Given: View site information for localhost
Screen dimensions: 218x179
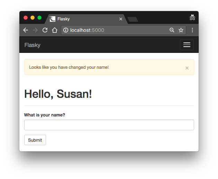Looking at the screenshot, I should click(66, 30).
